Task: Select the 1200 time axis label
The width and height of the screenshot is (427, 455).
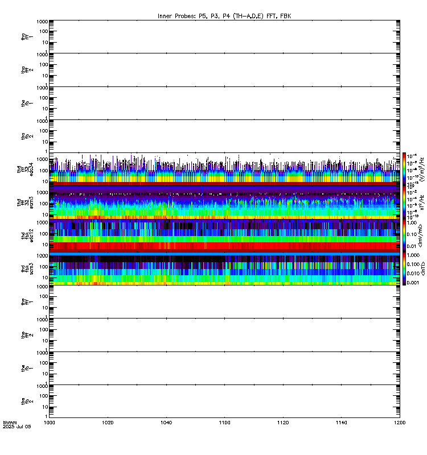Action: pyautogui.click(x=400, y=423)
